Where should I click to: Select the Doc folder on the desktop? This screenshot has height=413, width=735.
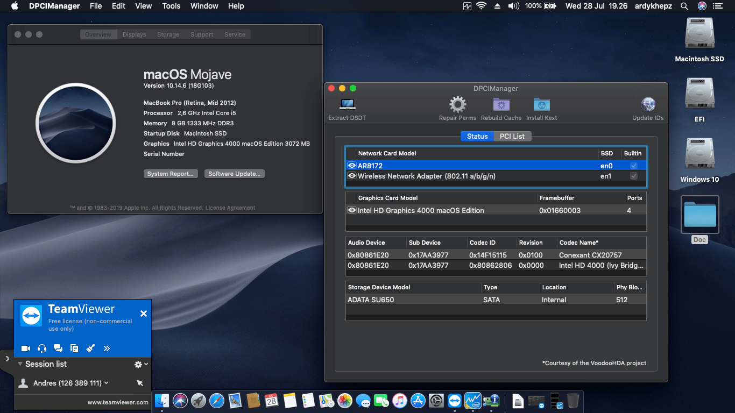click(x=699, y=214)
